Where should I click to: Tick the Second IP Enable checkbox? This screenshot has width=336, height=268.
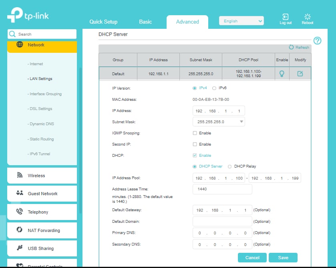195,144
